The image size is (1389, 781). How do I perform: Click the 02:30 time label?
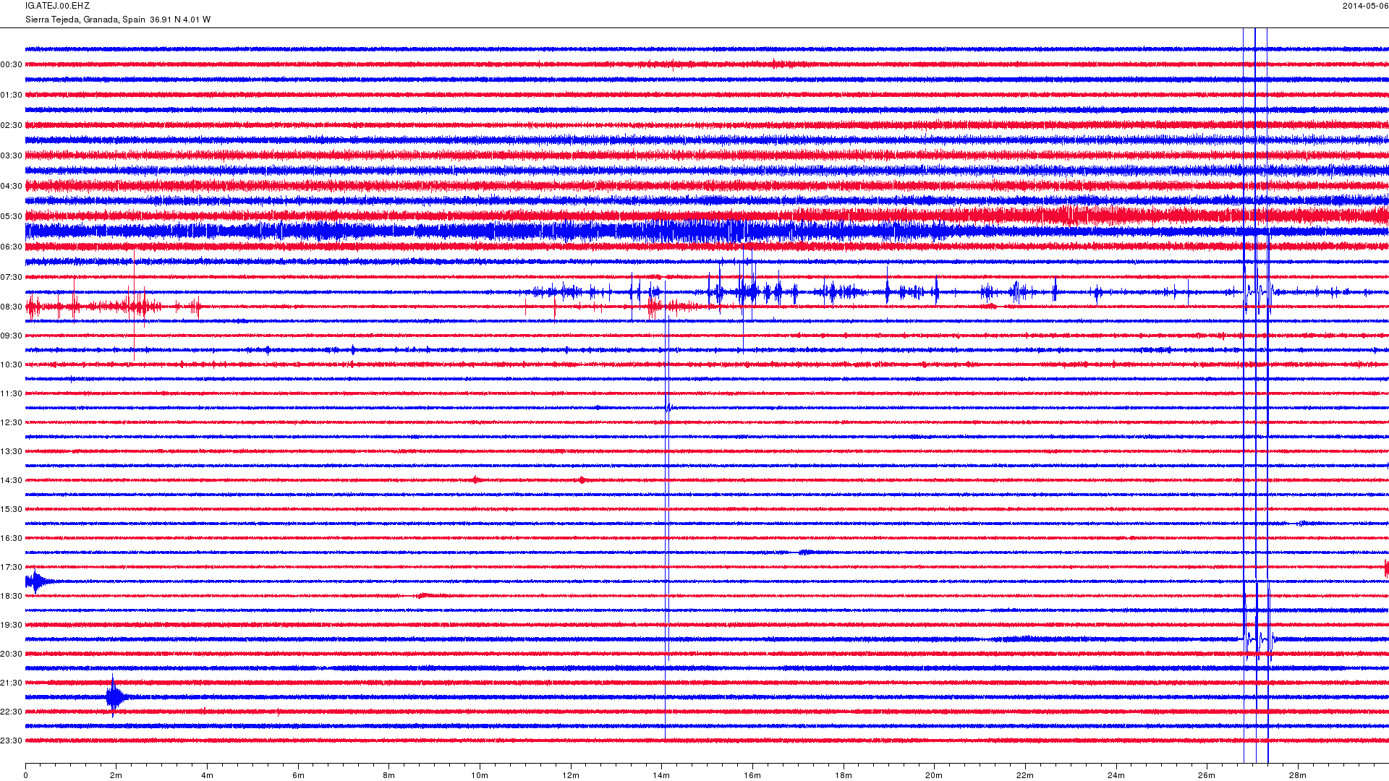(11, 125)
